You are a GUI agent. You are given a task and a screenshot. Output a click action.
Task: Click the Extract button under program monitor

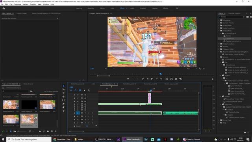click(172, 79)
